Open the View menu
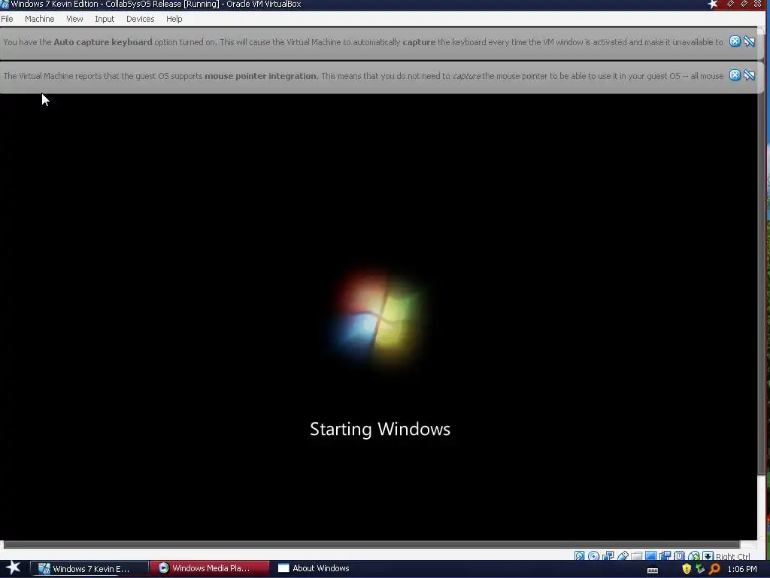This screenshot has height=578, width=770. coord(74,19)
